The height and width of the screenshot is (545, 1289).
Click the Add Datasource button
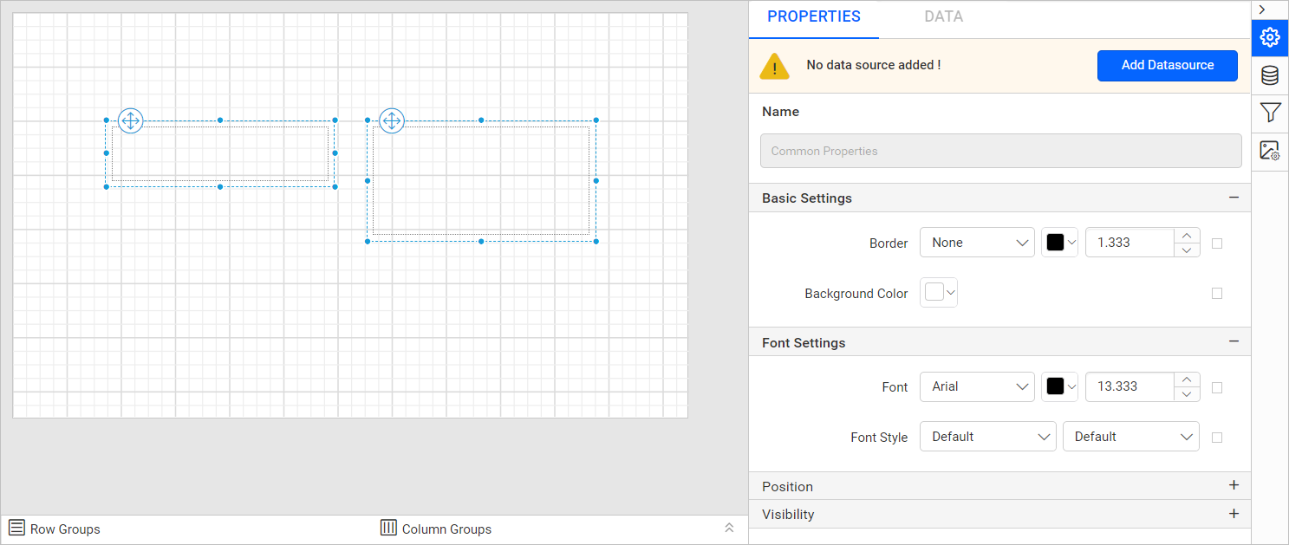pos(1167,65)
